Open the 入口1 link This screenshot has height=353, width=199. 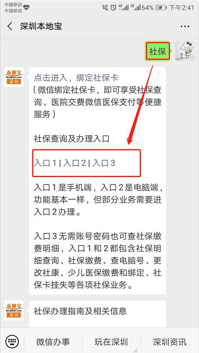pyautogui.click(x=45, y=163)
